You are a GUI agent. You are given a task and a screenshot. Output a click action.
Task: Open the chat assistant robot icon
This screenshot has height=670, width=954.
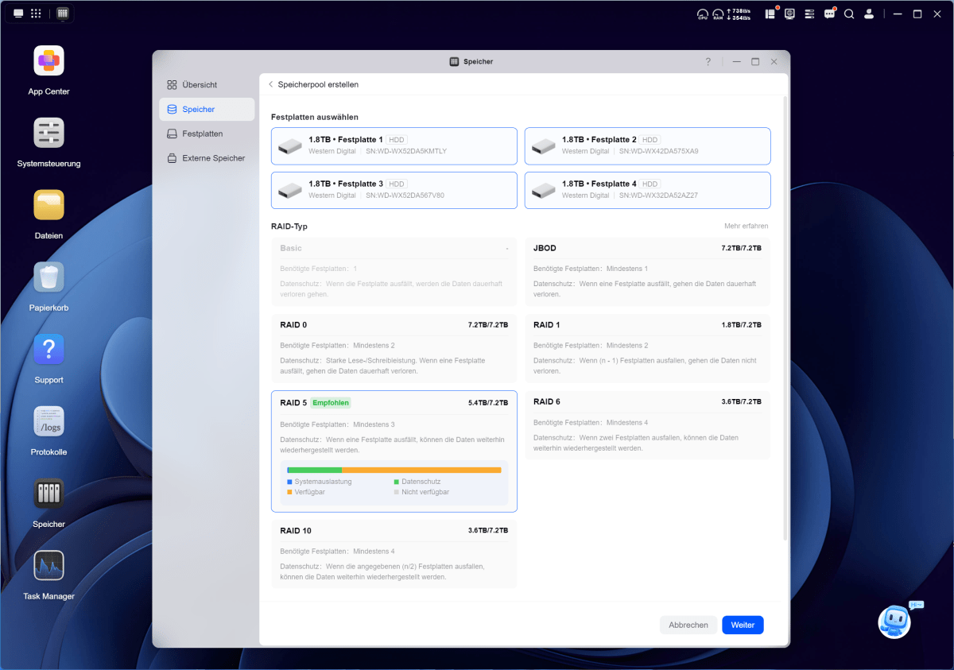coord(894,622)
